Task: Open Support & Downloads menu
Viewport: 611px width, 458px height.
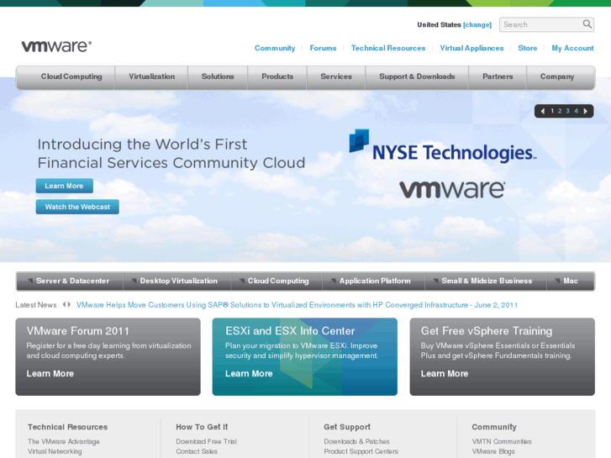Action: coord(417,76)
